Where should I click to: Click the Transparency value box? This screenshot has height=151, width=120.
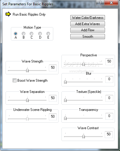[x=109, y=116]
